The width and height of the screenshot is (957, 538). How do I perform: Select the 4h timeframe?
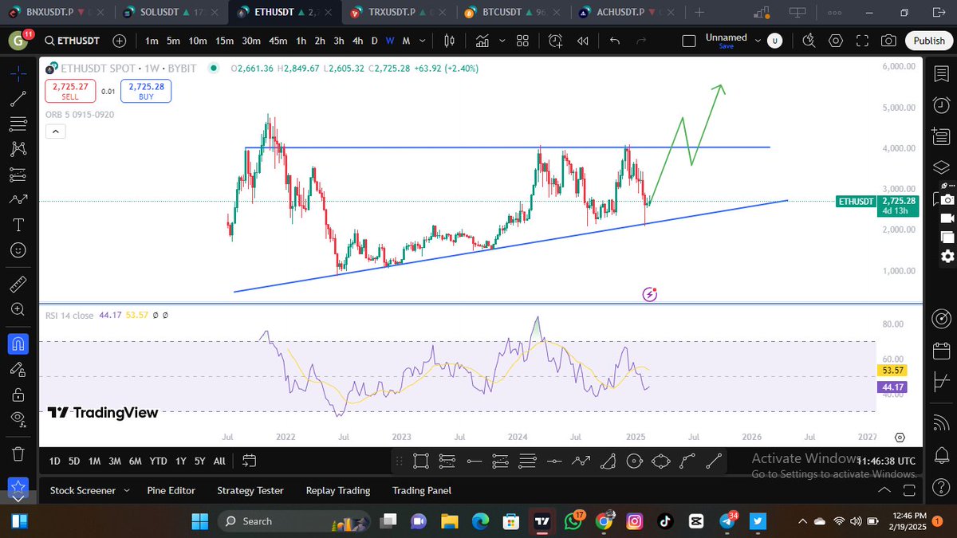tap(358, 41)
